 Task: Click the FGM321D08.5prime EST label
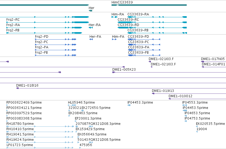coord(104,140)
